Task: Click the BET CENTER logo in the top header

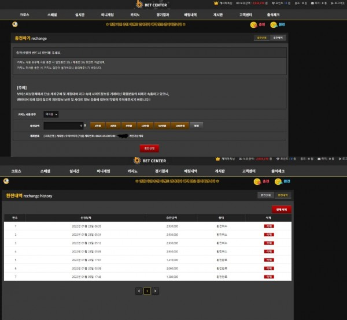Action: [152, 5]
